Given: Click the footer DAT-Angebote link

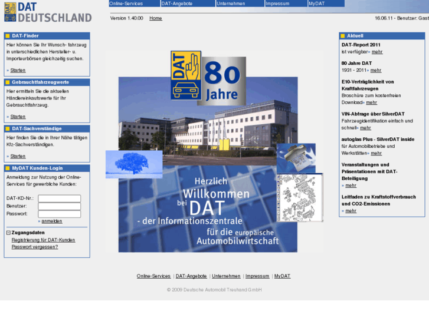Looking at the screenshot, I should 191,276.
